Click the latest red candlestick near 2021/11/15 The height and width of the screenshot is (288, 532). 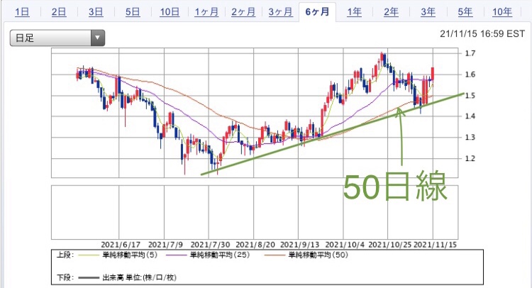(x=433, y=73)
